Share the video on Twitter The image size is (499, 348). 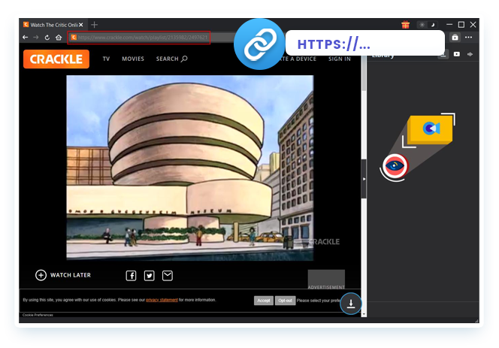click(x=150, y=275)
